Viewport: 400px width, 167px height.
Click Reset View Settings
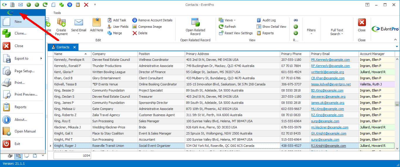(x=236, y=33)
